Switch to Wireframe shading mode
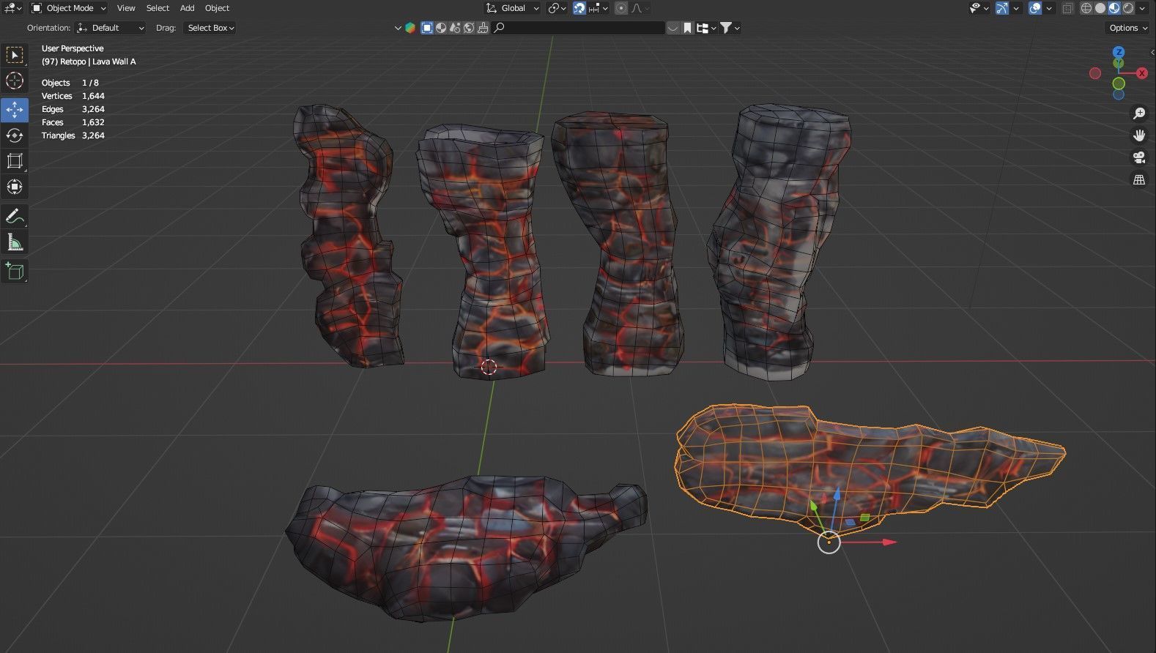The image size is (1156, 653). [x=1086, y=8]
